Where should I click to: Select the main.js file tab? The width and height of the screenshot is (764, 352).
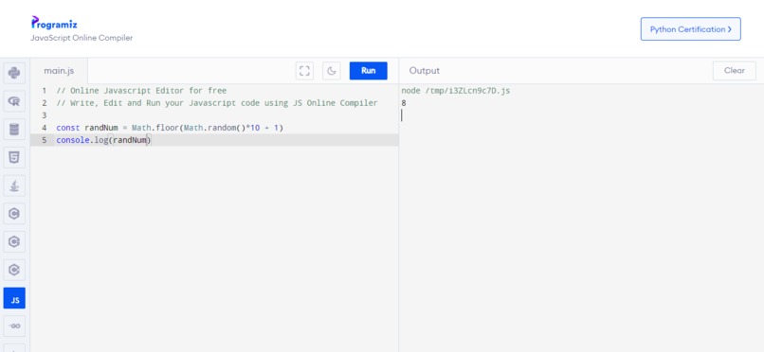[x=59, y=71]
